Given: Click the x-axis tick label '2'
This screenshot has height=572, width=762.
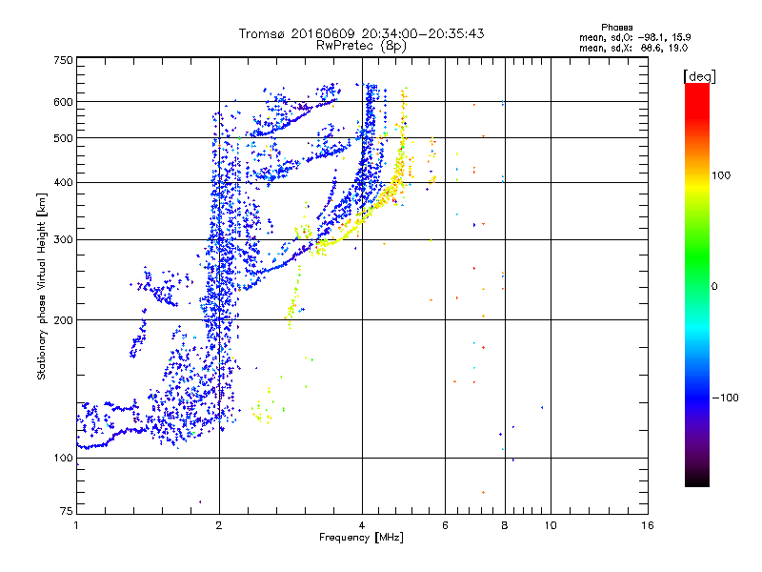Looking at the screenshot, I should [x=219, y=525].
